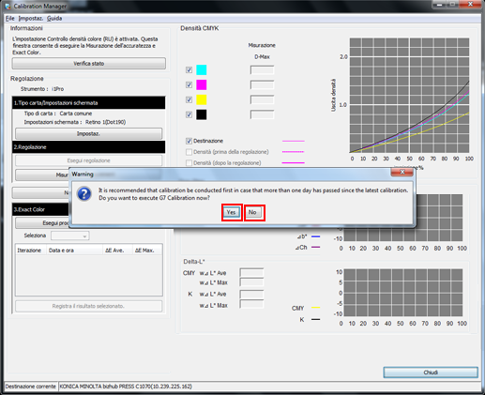
Task: Toggle the cyan density checkbox
Action: [x=189, y=69]
